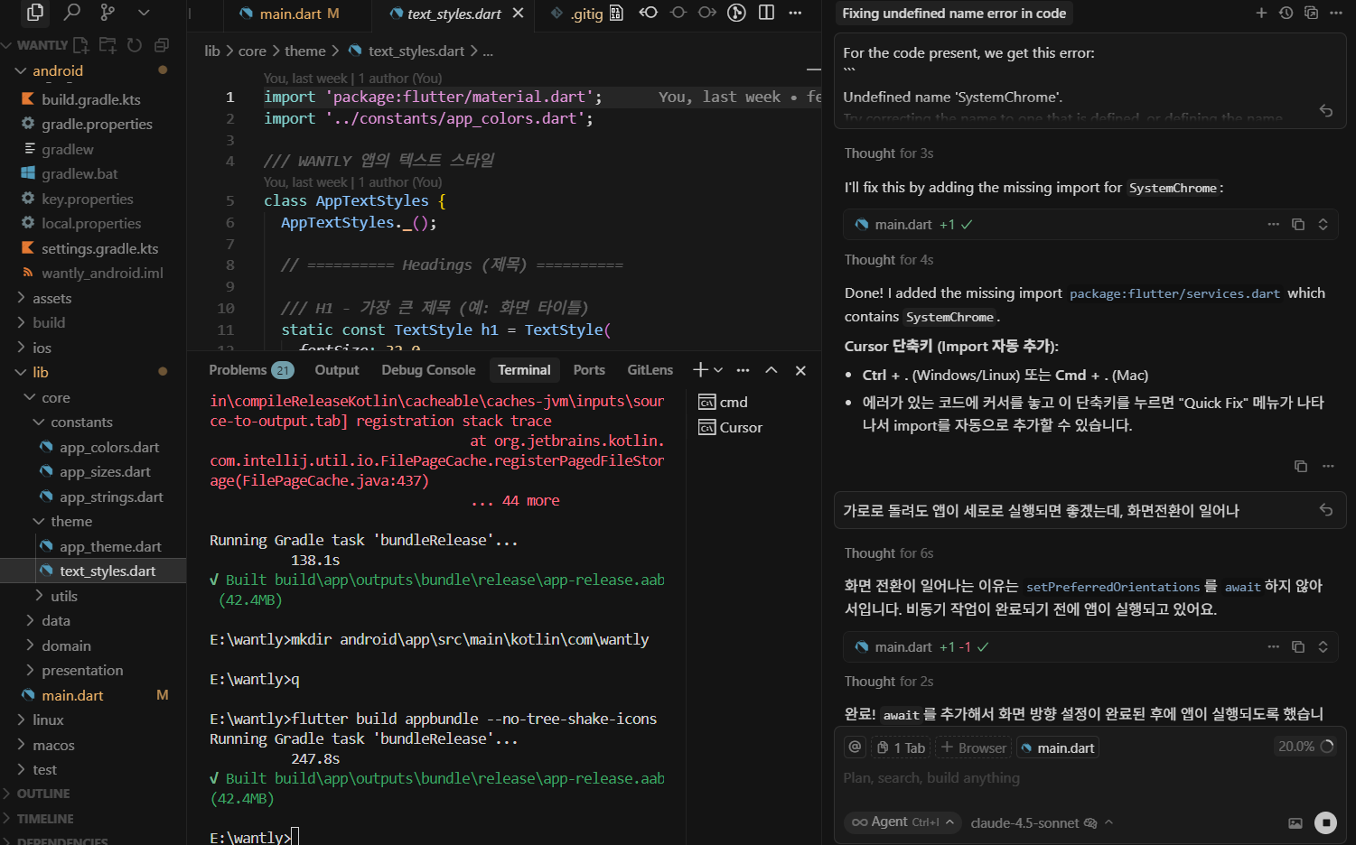Open the Explorer view icon

tap(35, 13)
